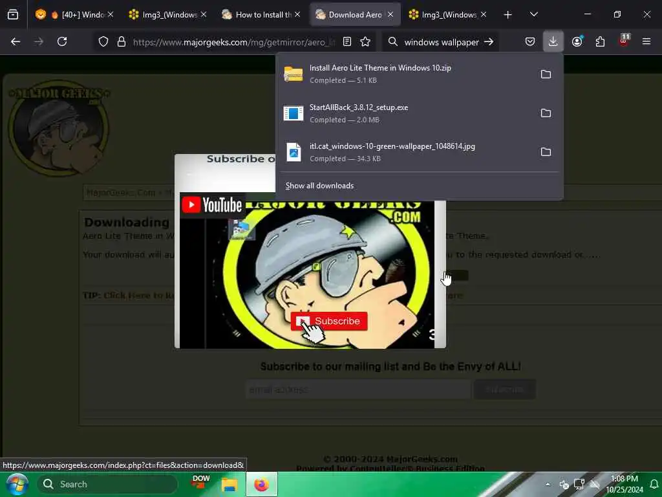Open extensions puzzle icon
Image resolution: width=662 pixels, height=497 pixels.
tap(600, 41)
